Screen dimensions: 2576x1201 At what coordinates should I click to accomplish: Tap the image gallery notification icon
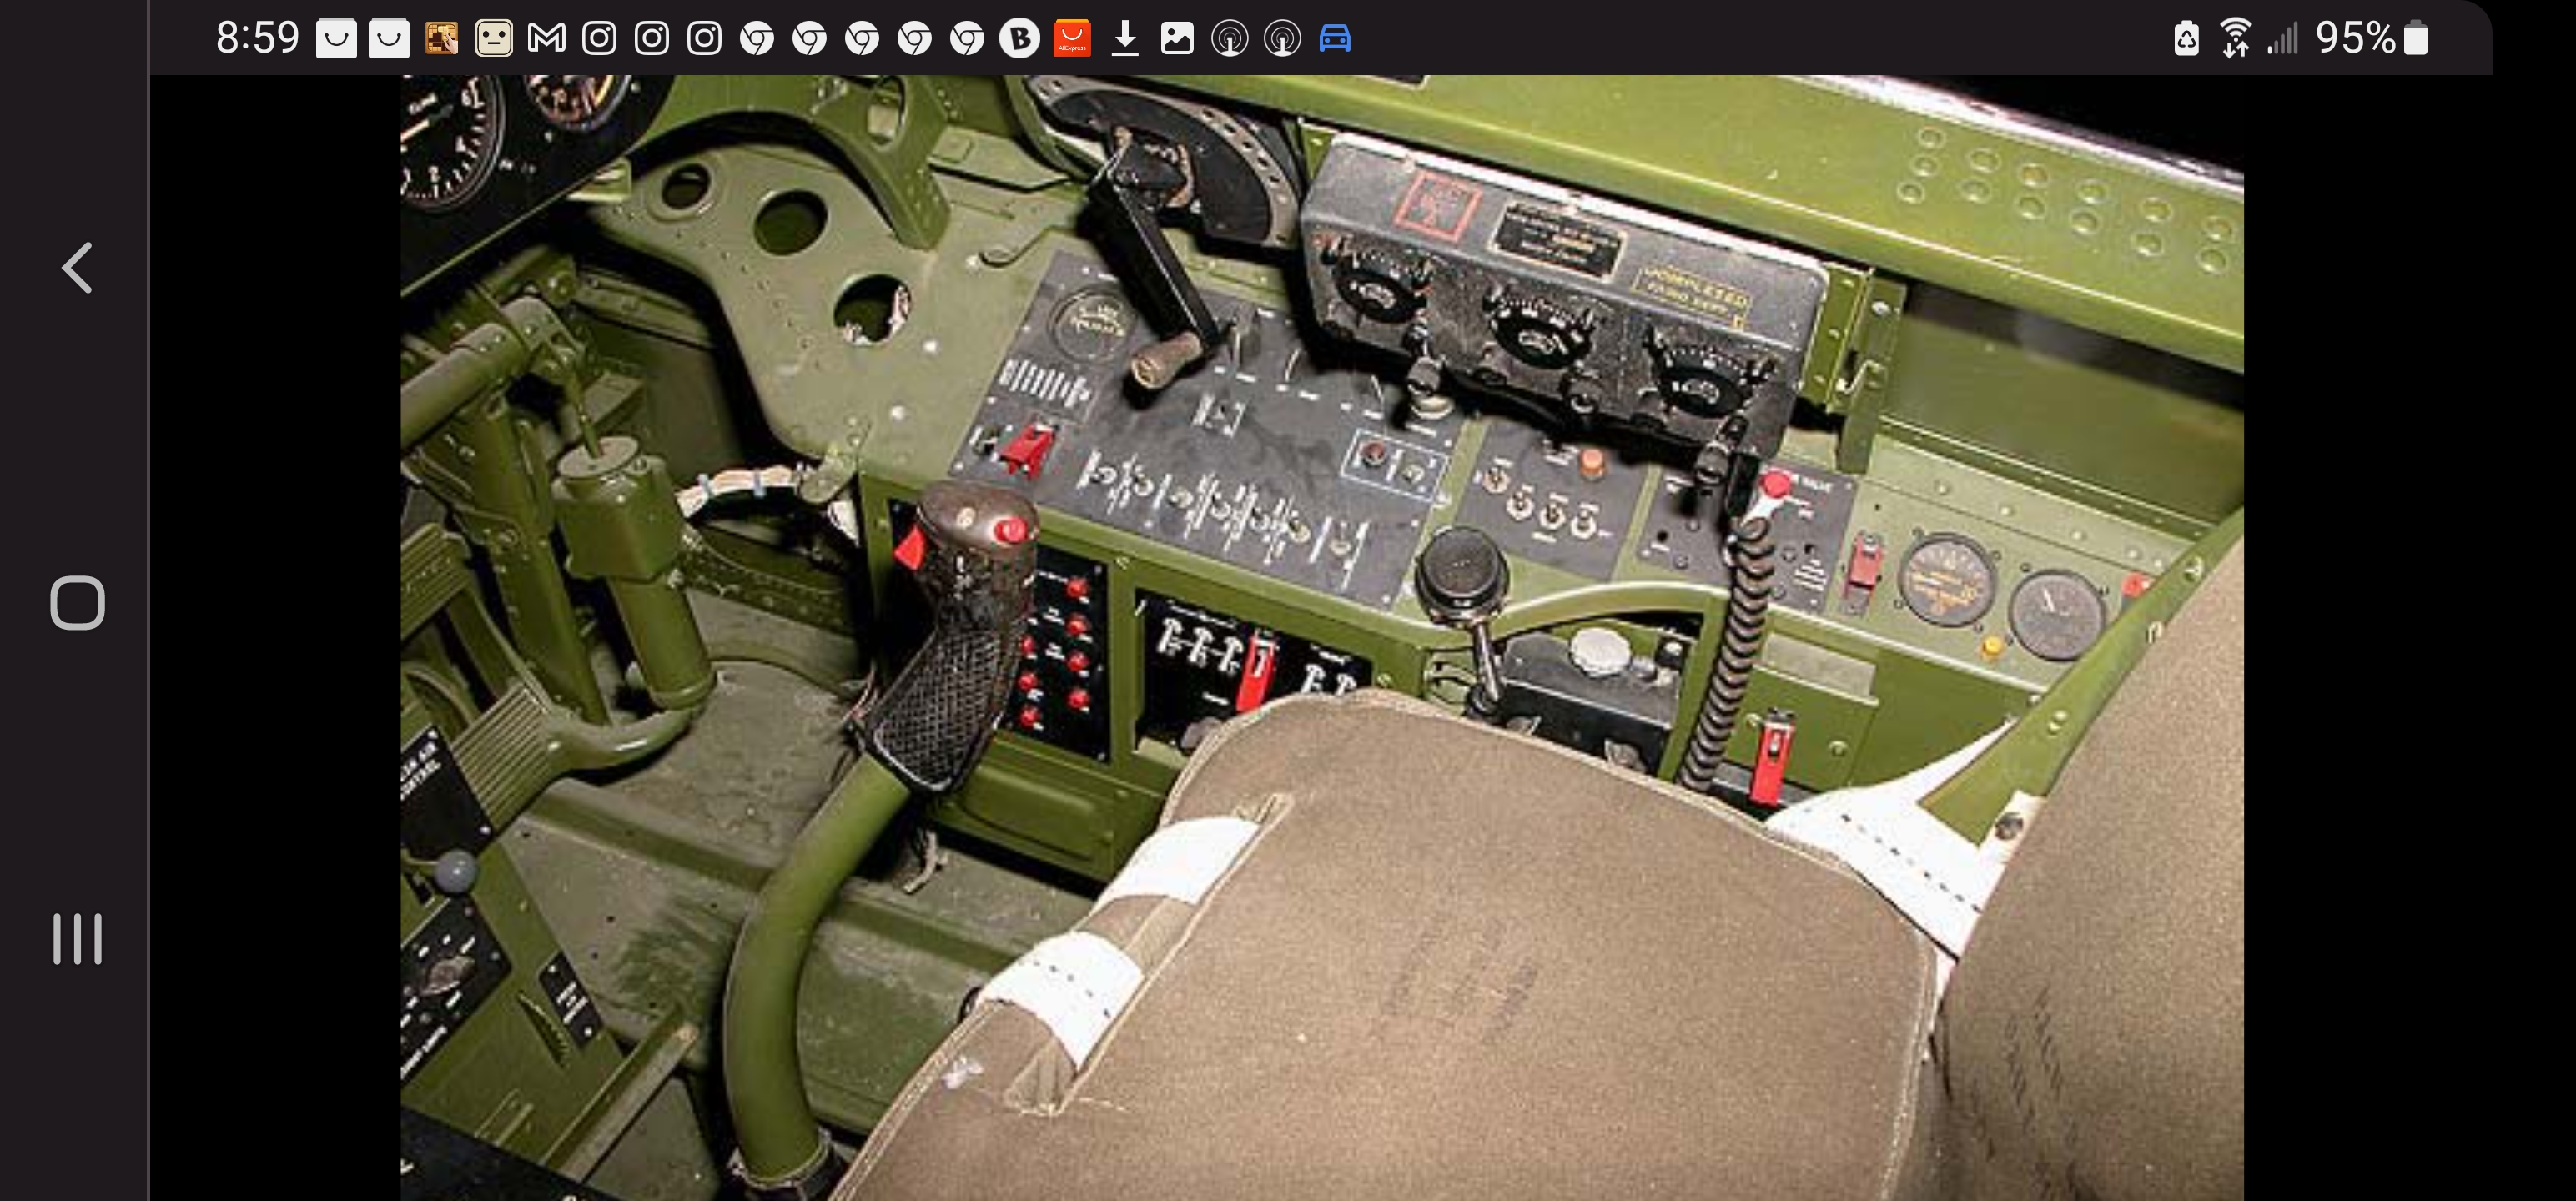pos(1177,38)
